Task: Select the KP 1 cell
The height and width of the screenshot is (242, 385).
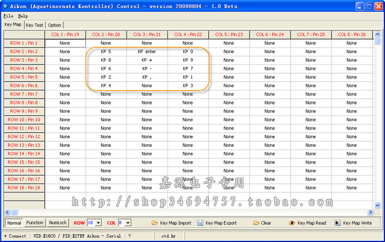Action: click(x=188, y=77)
